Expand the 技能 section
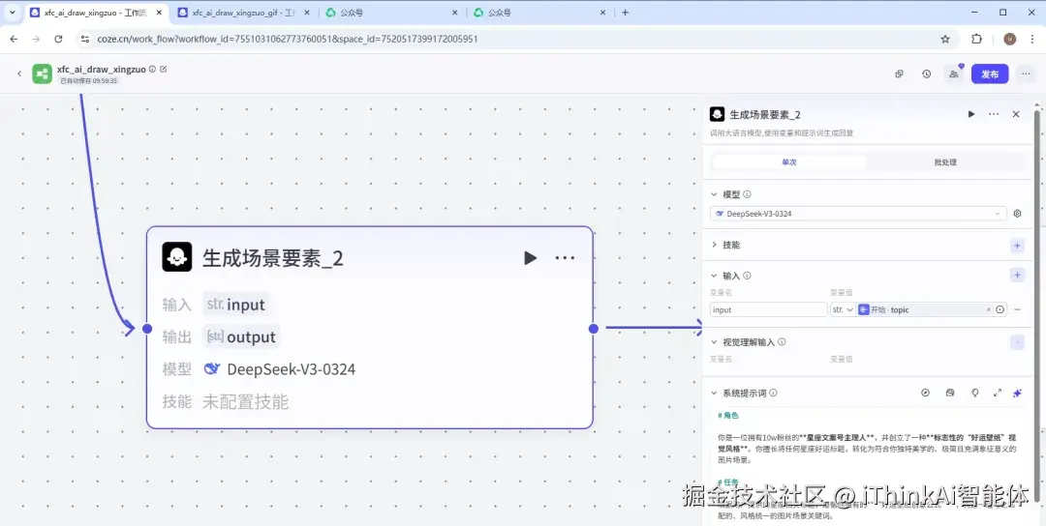1046x526 pixels. point(715,245)
